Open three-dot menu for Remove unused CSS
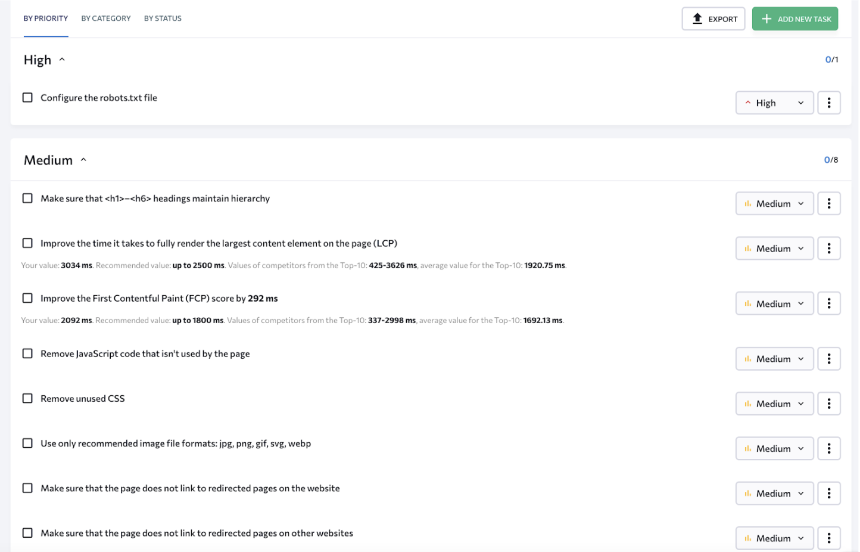This screenshot has height=552, width=860. (828, 404)
